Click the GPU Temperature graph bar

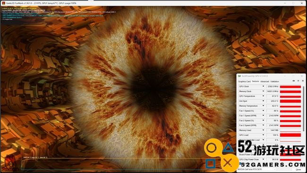click(290, 96)
